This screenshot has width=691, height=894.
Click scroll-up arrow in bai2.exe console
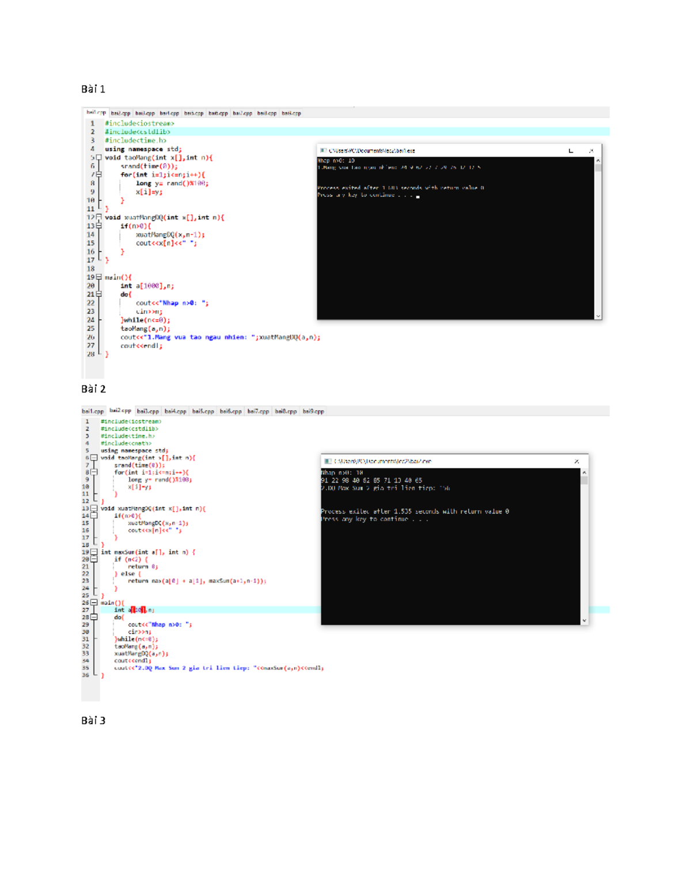(584, 473)
